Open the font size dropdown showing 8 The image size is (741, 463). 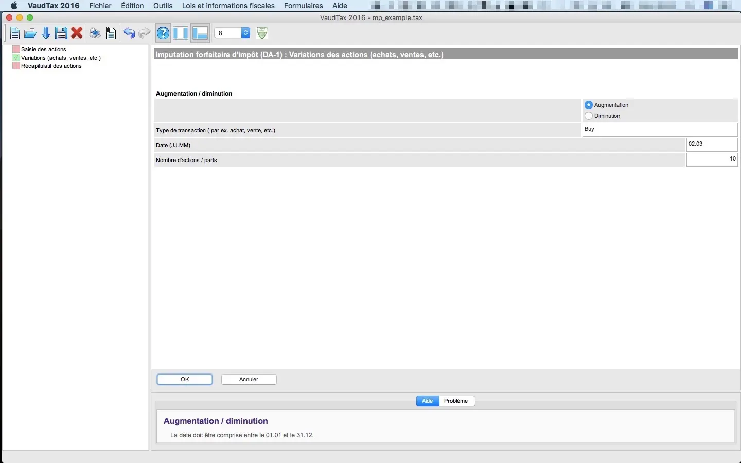tap(232, 33)
